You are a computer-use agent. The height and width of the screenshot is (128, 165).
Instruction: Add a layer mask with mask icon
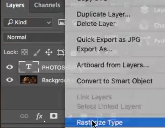click(x=54, y=116)
